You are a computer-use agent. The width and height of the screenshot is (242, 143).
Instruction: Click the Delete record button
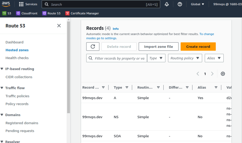pos(119,47)
